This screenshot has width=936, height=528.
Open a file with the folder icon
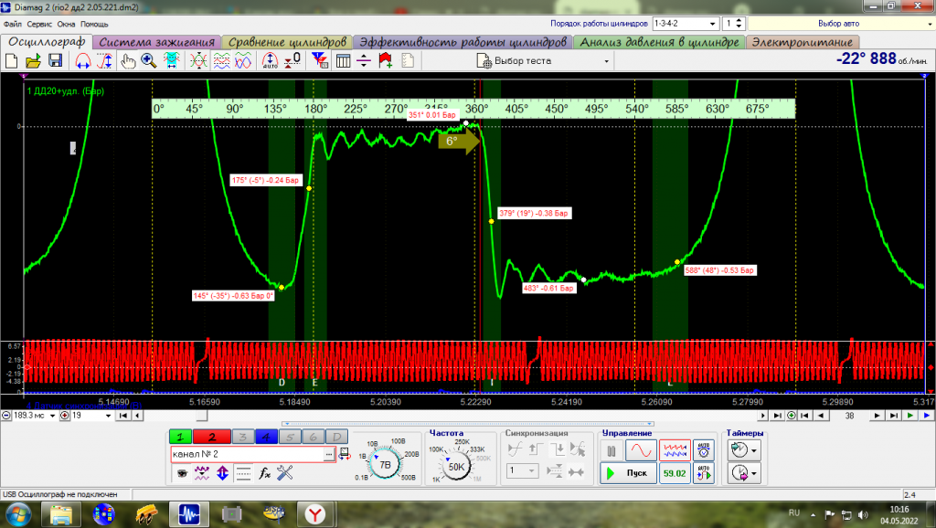pos(34,61)
